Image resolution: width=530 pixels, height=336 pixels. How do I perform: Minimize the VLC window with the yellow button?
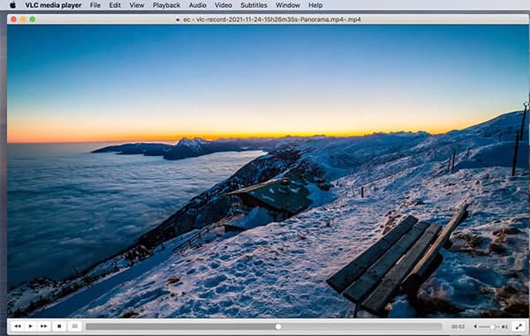(x=23, y=19)
